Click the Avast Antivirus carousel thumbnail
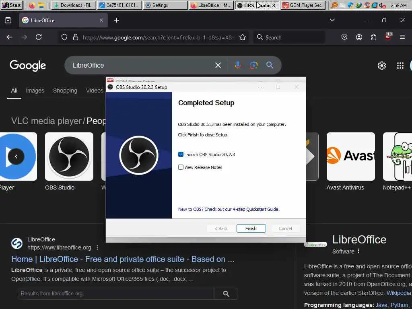This screenshot has width=412, height=309. [x=350, y=157]
